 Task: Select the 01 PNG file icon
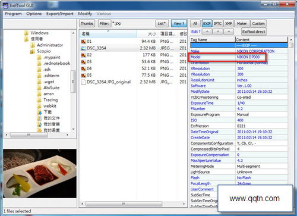83,42
